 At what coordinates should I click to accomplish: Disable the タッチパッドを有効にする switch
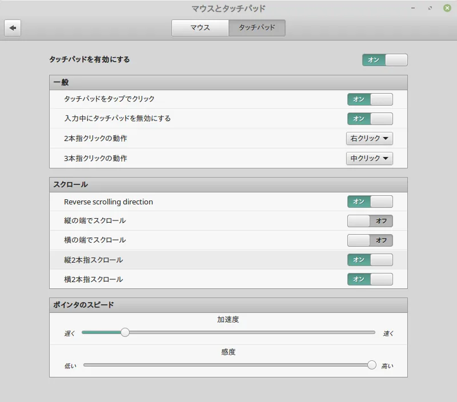click(x=384, y=59)
